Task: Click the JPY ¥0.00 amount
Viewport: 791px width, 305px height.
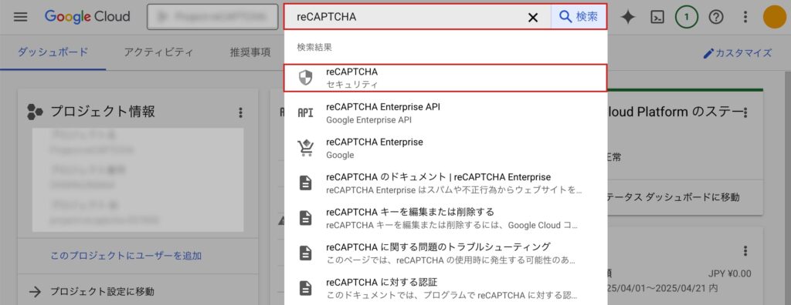Action: (729, 273)
